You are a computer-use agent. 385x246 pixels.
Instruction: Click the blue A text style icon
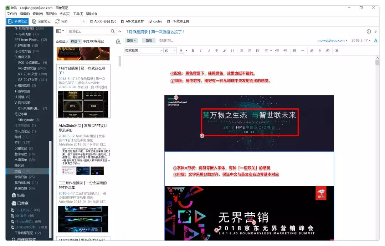click(x=376, y=41)
